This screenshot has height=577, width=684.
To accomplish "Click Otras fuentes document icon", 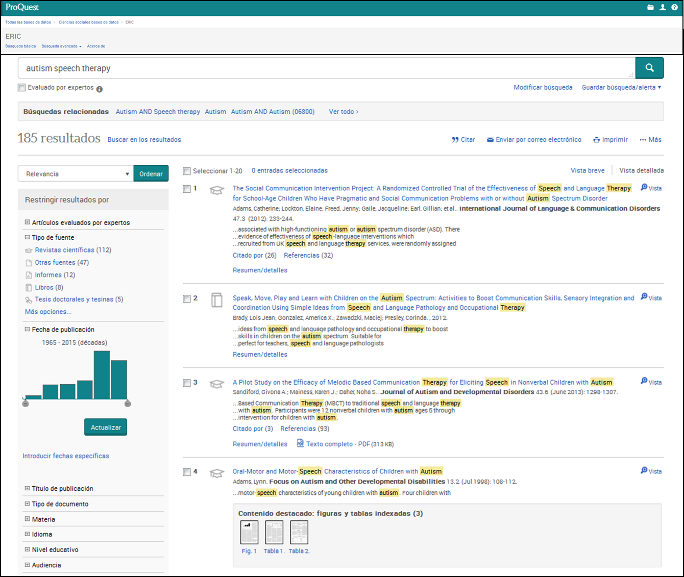I will point(29,263).
